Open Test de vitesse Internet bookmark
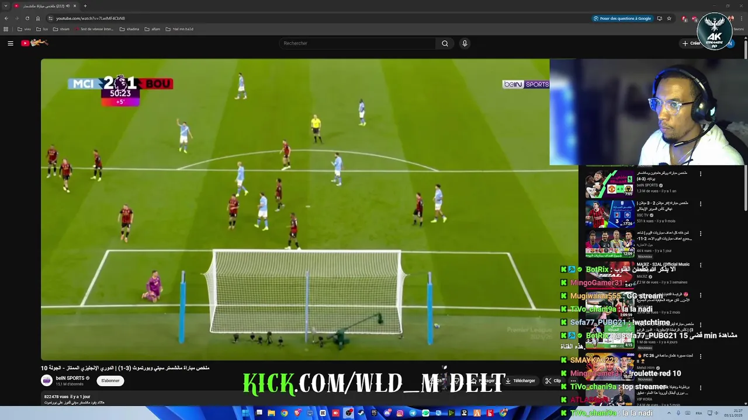748x420 pixels. 94,29
